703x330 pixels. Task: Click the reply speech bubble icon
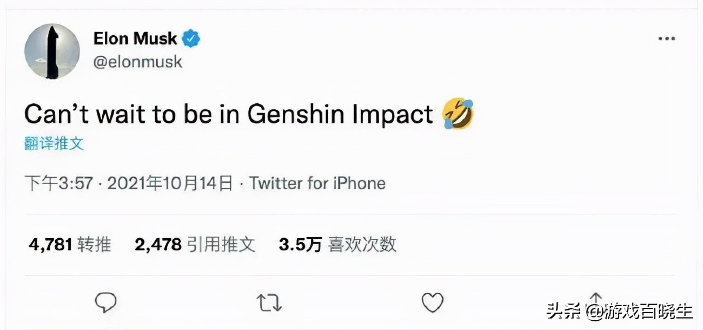[x=105, y=303]
